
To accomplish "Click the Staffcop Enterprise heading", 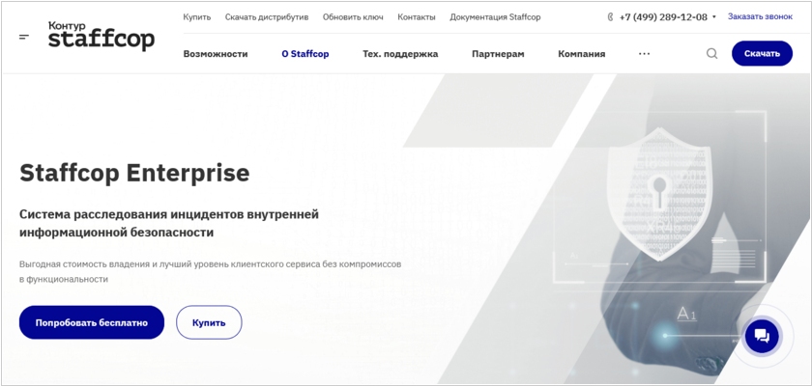I will pyautogui.click(x=134, y=173).
